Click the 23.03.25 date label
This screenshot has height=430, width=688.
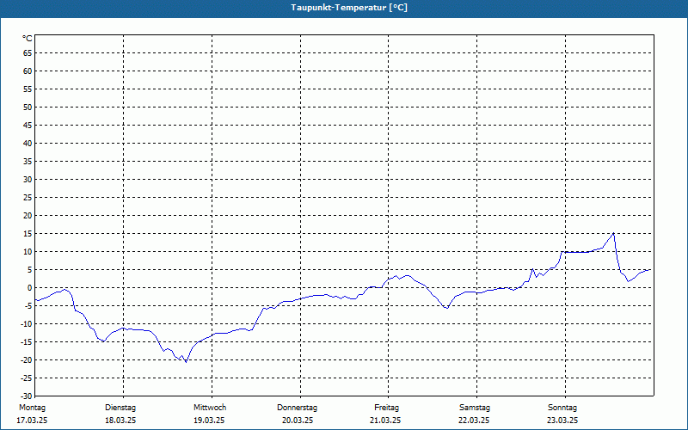point(562,421)
